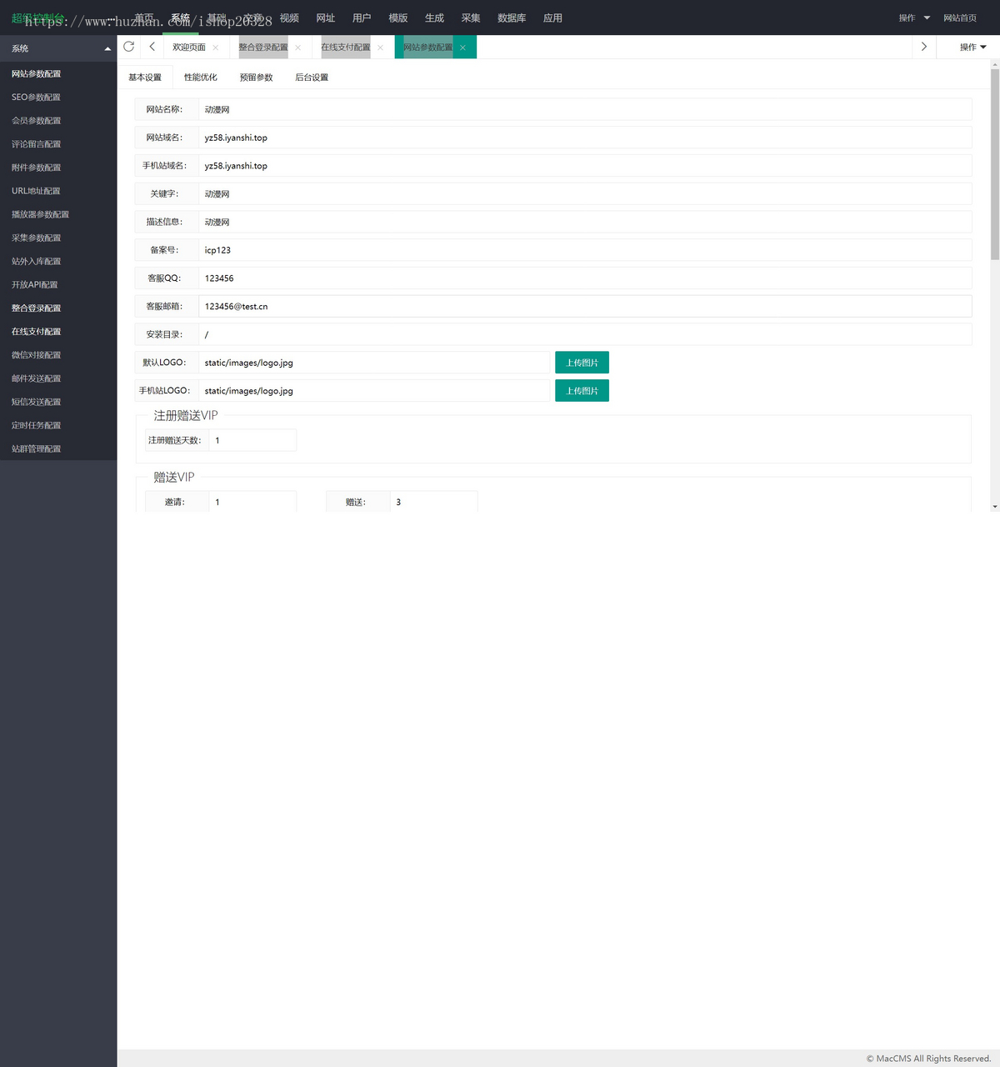Focus the 安装目录 input field
Screen dimensions: 1000x1067
585,334
